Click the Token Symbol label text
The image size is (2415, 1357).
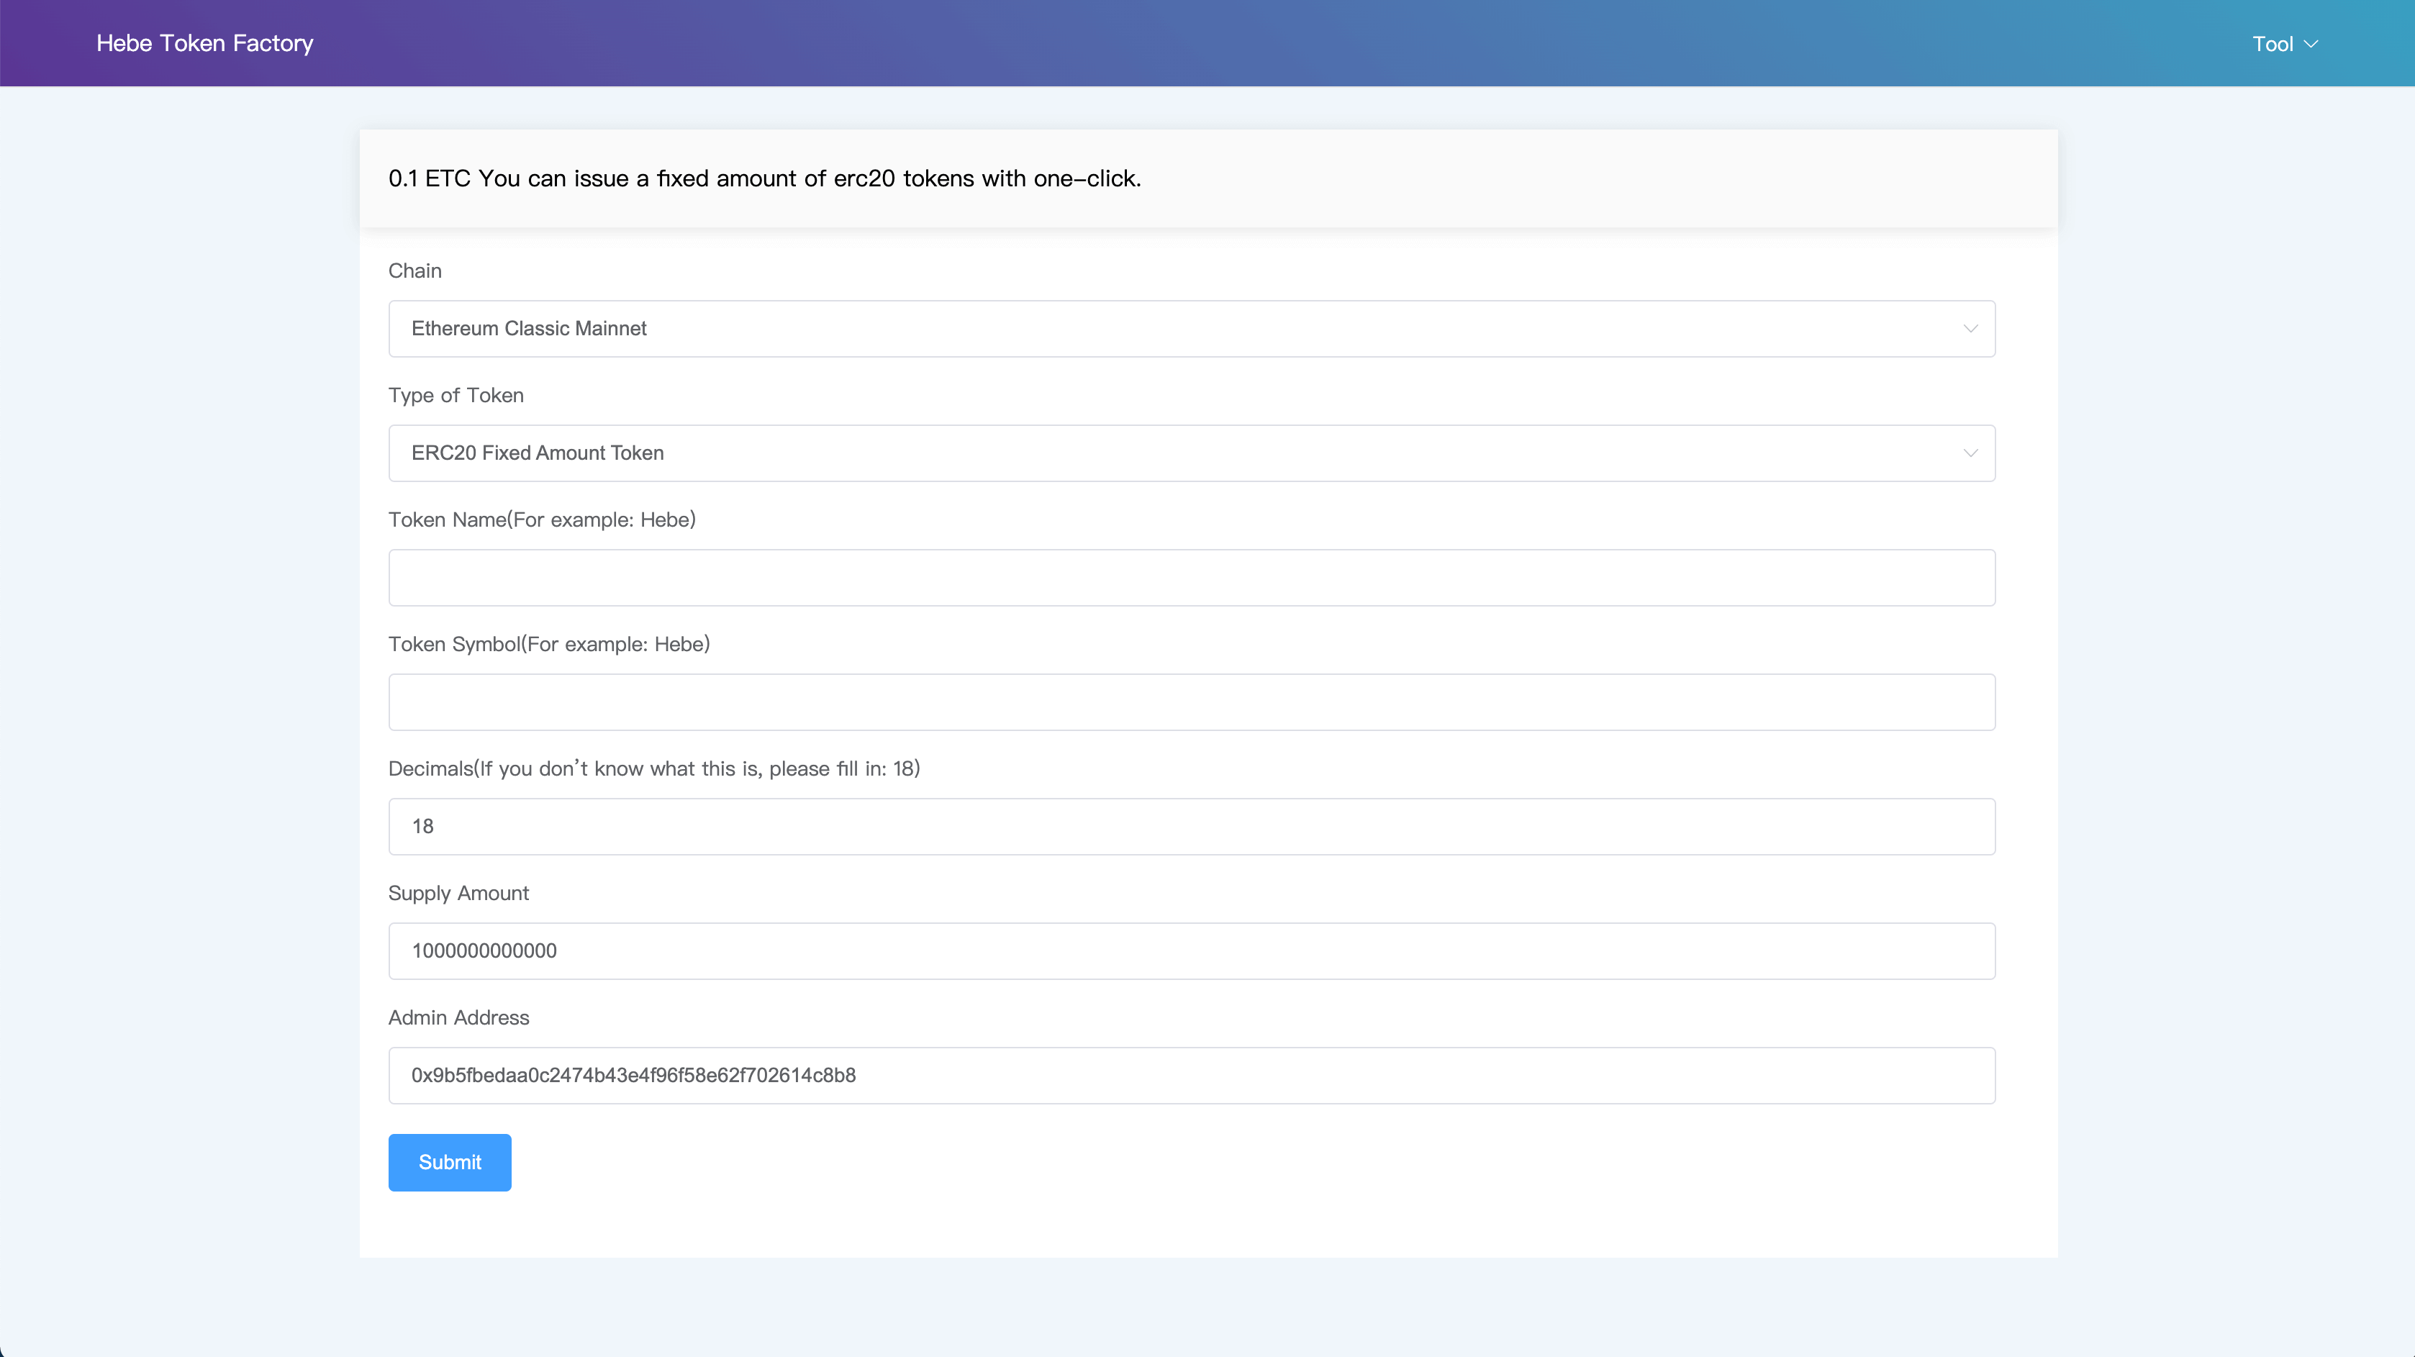tap(548, 645)
